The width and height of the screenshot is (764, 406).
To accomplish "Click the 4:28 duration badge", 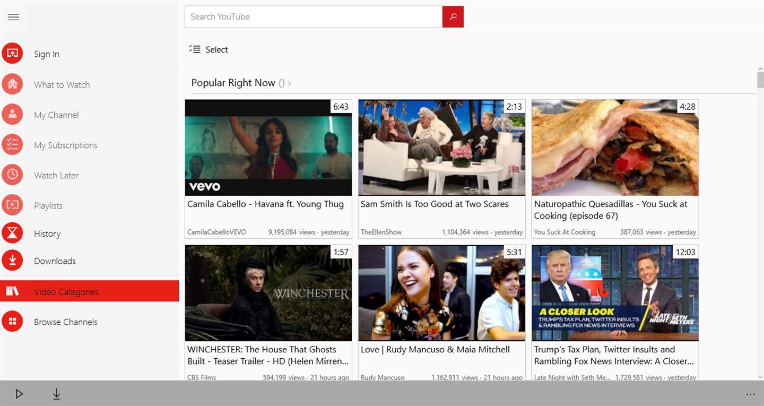I will point(687,107).
